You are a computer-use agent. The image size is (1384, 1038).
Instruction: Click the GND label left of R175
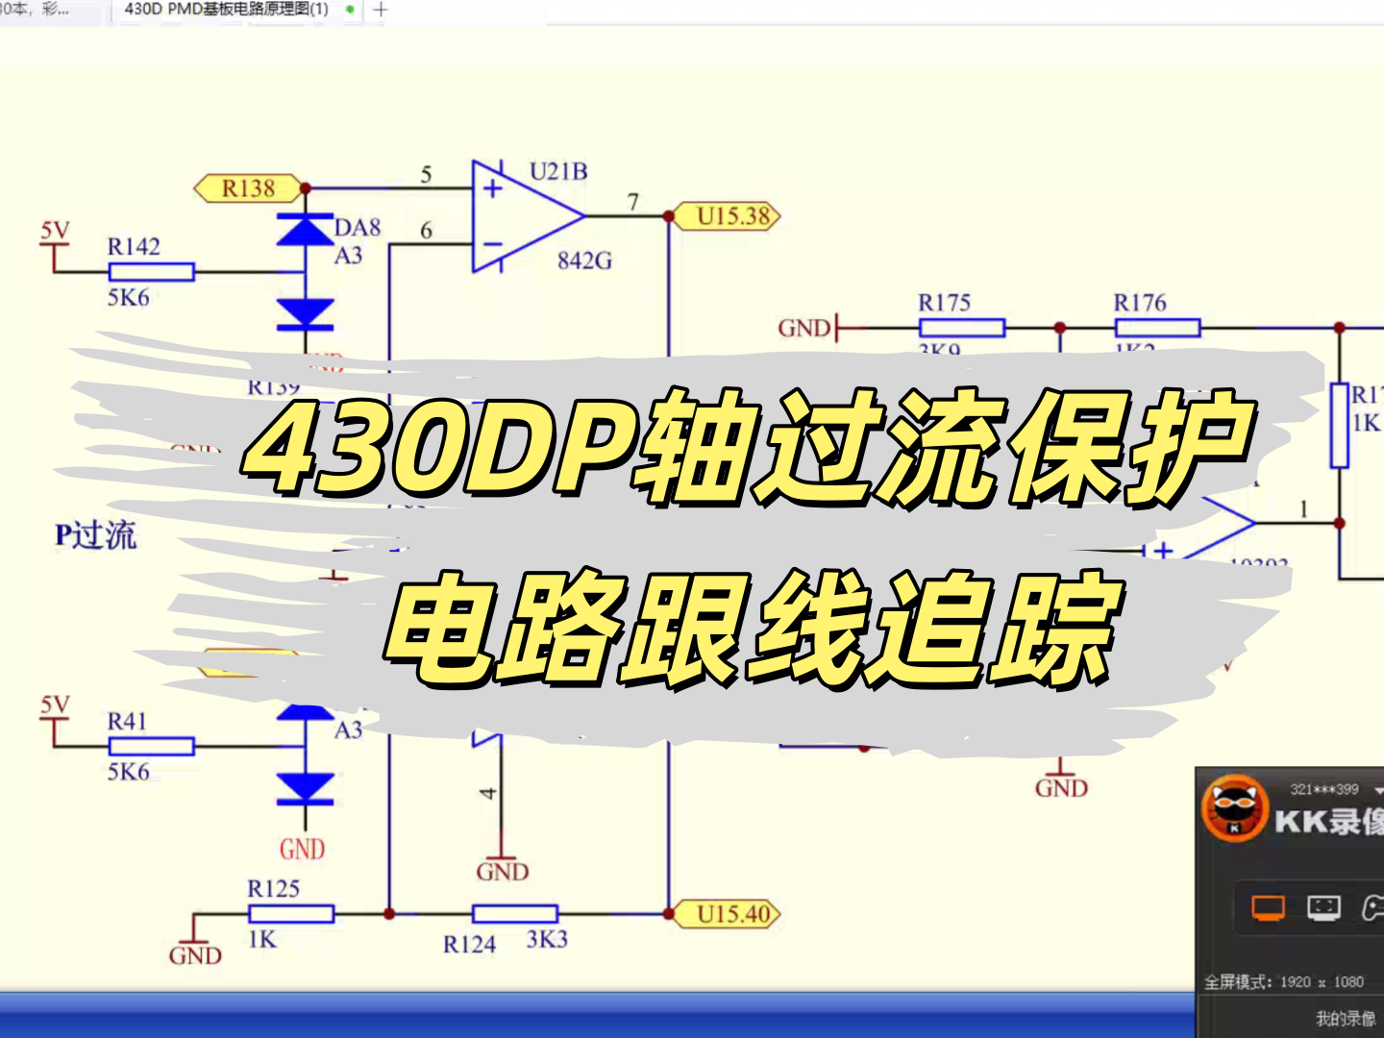tap(803, 329)
